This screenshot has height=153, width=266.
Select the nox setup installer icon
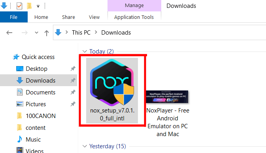[x=112, y=83]
